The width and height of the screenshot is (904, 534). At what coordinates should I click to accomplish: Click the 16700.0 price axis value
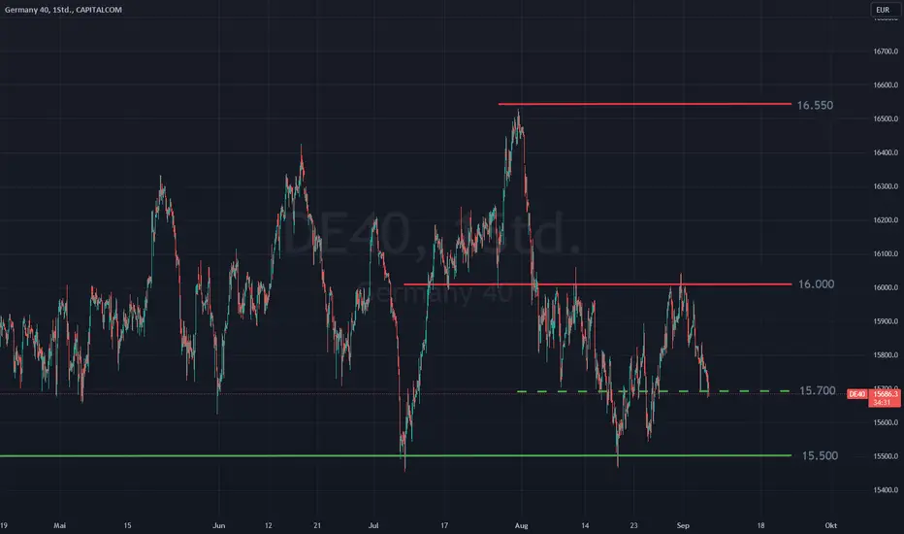886,51
